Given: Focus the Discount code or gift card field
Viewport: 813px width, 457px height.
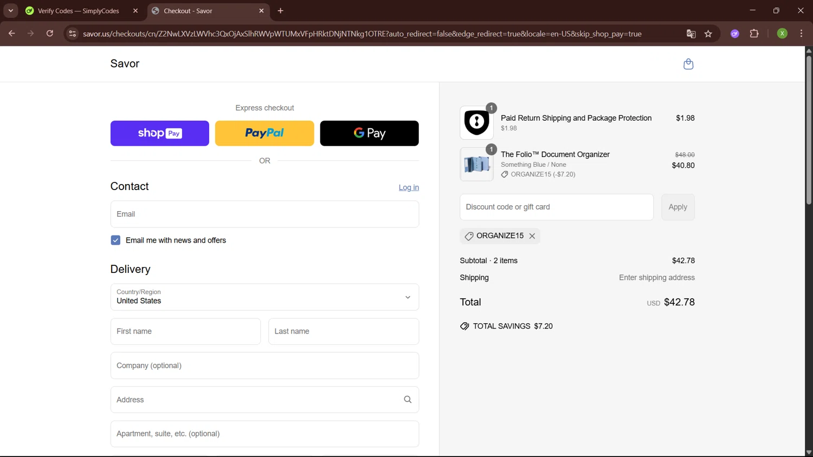Looking at the screenshot, I should 557,207.
